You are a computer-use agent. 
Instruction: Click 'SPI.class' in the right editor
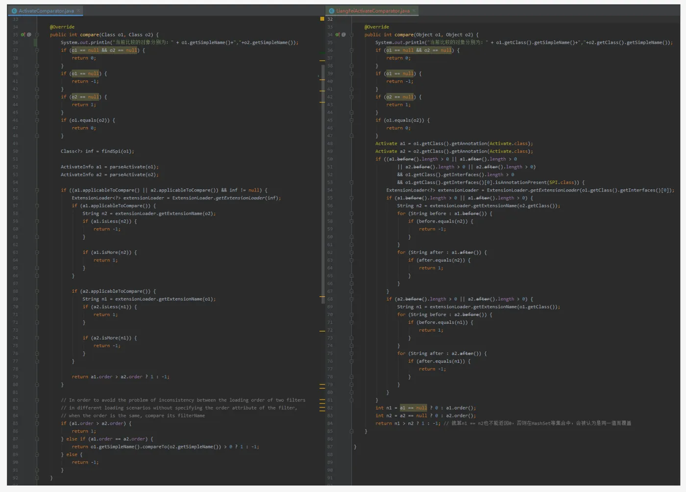561,182
